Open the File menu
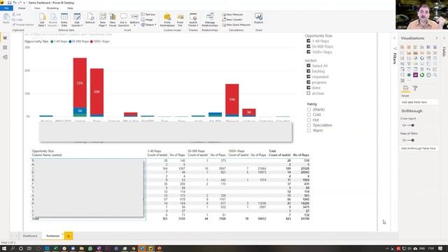This screenshot has width=448, height=252. [6, 8]
